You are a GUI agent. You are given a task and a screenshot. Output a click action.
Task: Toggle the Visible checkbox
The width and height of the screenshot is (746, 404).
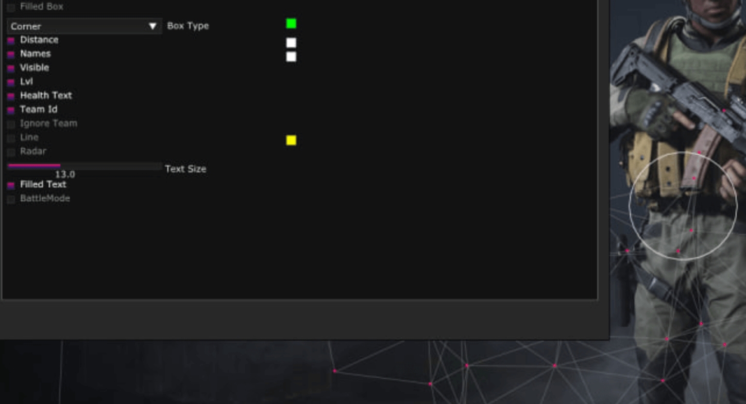tap(11, 68)
